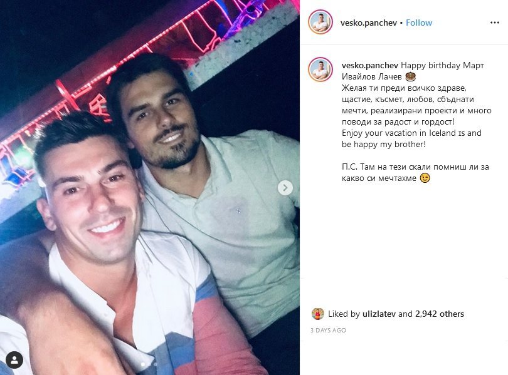This screenshot has width=508, height=375.
Task: Click the birthday cake emoji in the caption
Action: point(411,76)
